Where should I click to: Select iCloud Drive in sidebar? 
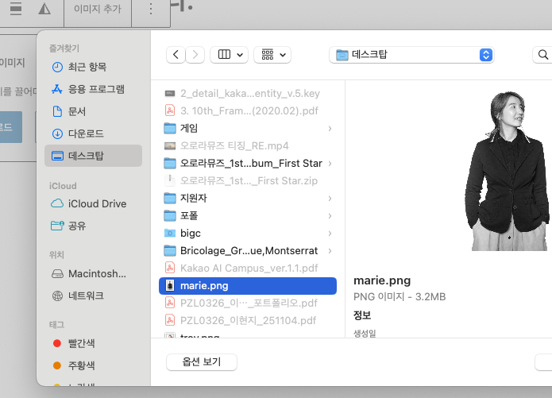pos(97,203)
